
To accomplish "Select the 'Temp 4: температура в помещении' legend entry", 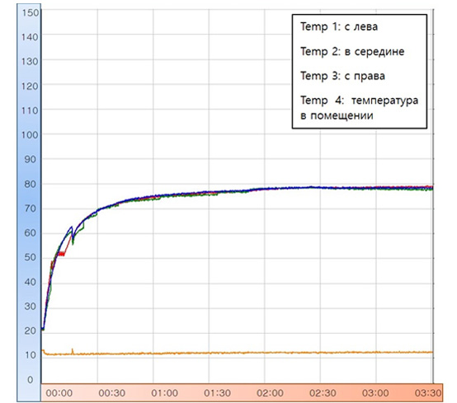I will pos(360,108).
